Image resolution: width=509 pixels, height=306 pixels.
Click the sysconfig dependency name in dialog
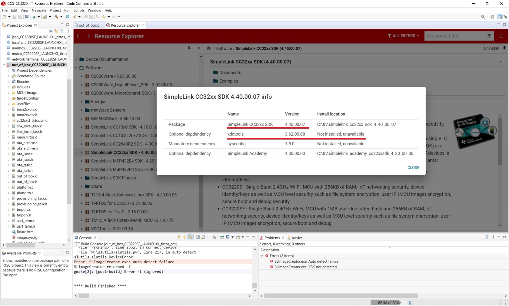point(237,144)
